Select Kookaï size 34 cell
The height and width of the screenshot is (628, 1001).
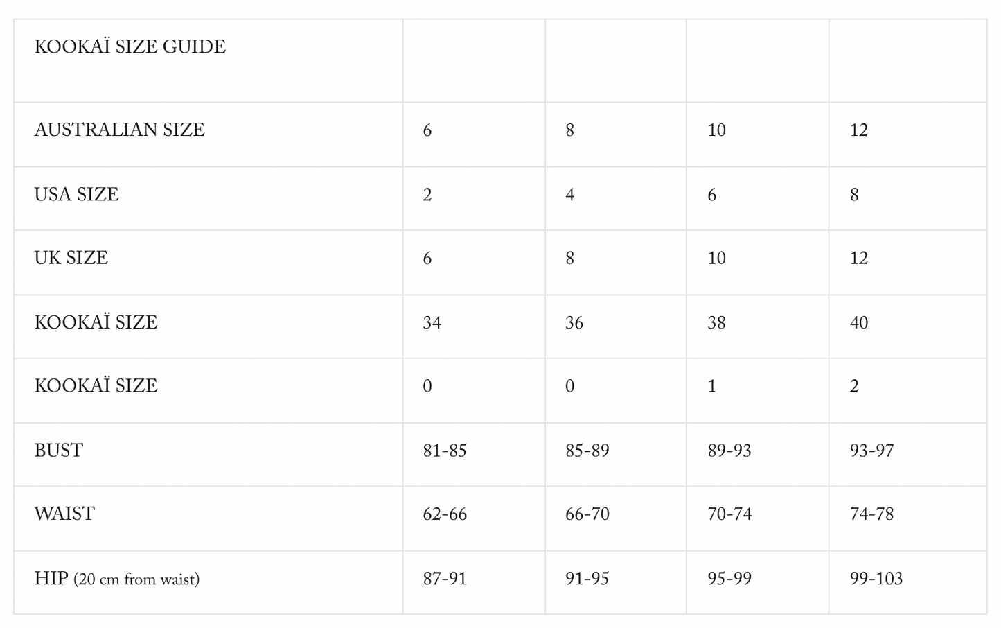(x=432, y=323)
